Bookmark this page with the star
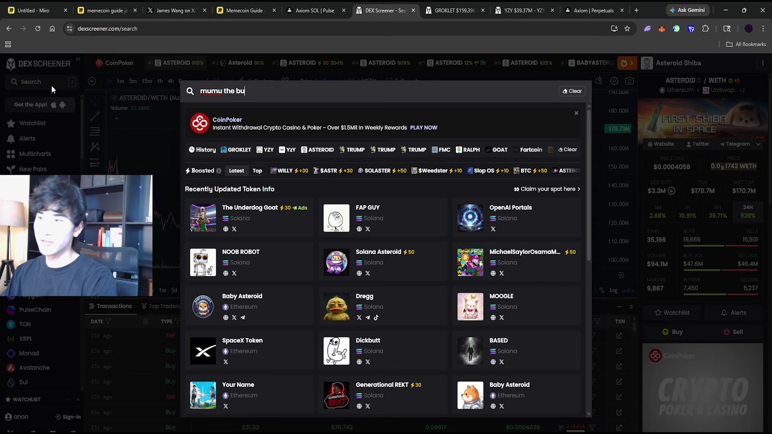The width and height of the screenshot is (772, 434). click(627, 29)
